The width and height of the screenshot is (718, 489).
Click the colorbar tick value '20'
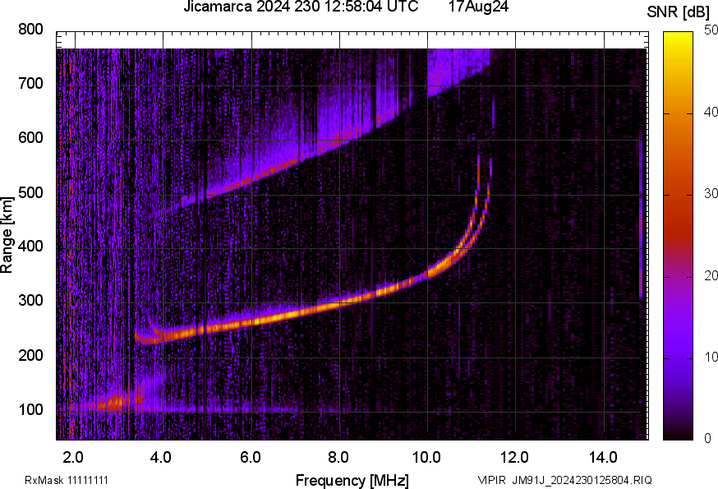[x=711, y=276]
